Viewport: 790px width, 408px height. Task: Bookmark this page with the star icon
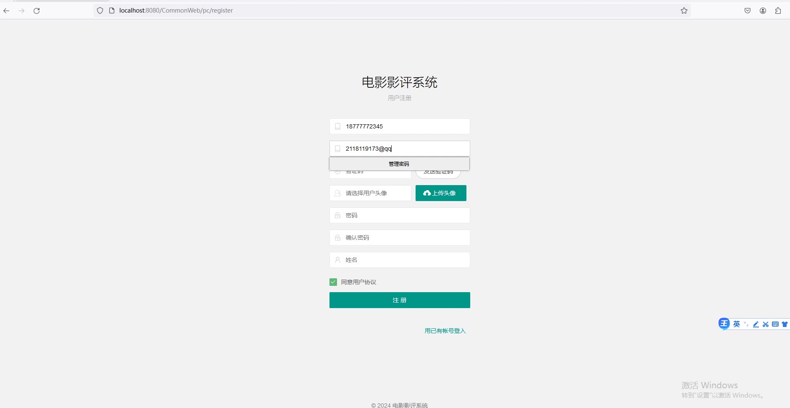click(684, 10)
